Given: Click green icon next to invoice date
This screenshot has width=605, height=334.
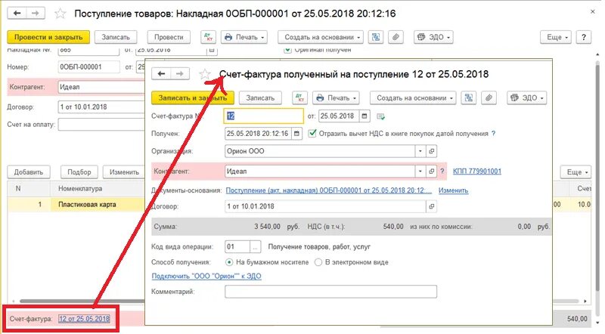Looking at the screenshot, I should (x=380, y=116).
